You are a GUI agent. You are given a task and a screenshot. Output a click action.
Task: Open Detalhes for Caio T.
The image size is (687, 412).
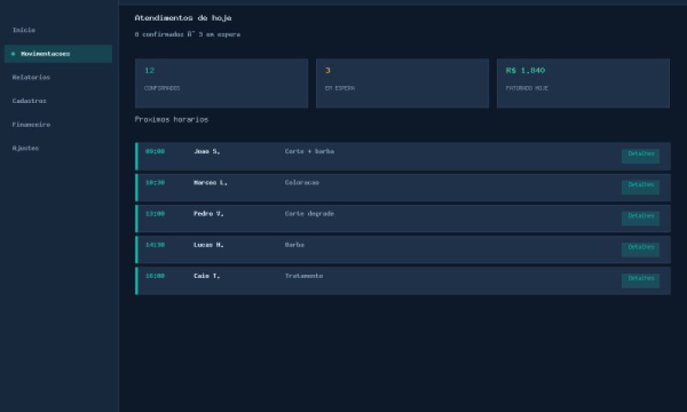coord(641,280)
